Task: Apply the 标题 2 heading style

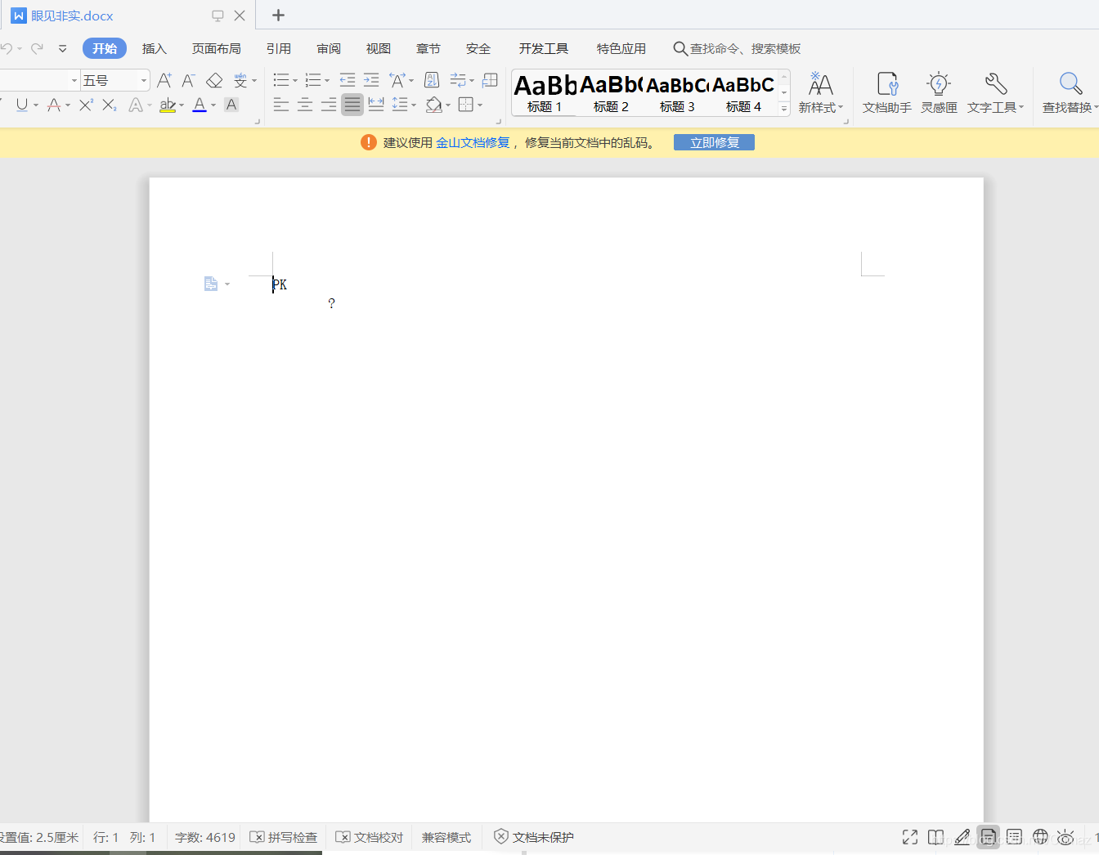Action: coord(611,93)
